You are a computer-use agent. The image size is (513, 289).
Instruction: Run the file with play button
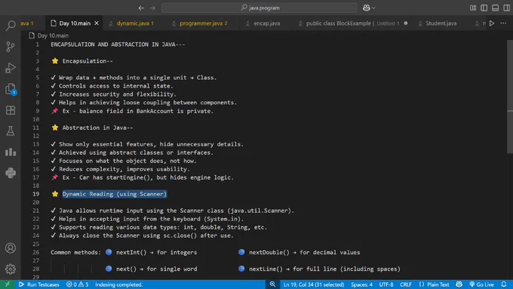coord(492,23)
